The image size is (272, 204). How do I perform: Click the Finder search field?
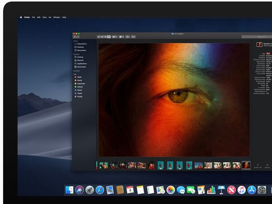[x=256, y=36]
